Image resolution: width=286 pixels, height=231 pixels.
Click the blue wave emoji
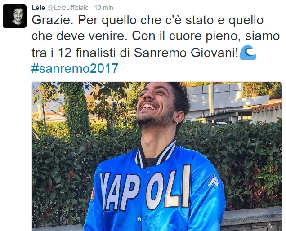(248, 53)
